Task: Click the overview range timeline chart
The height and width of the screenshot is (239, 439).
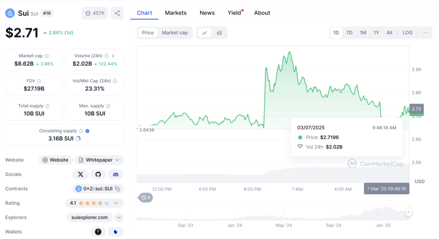Action: (273, 213)
